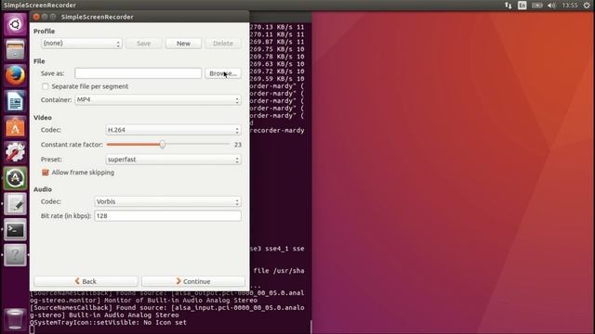Click Browse to choose output file

[x=223, y=73]
